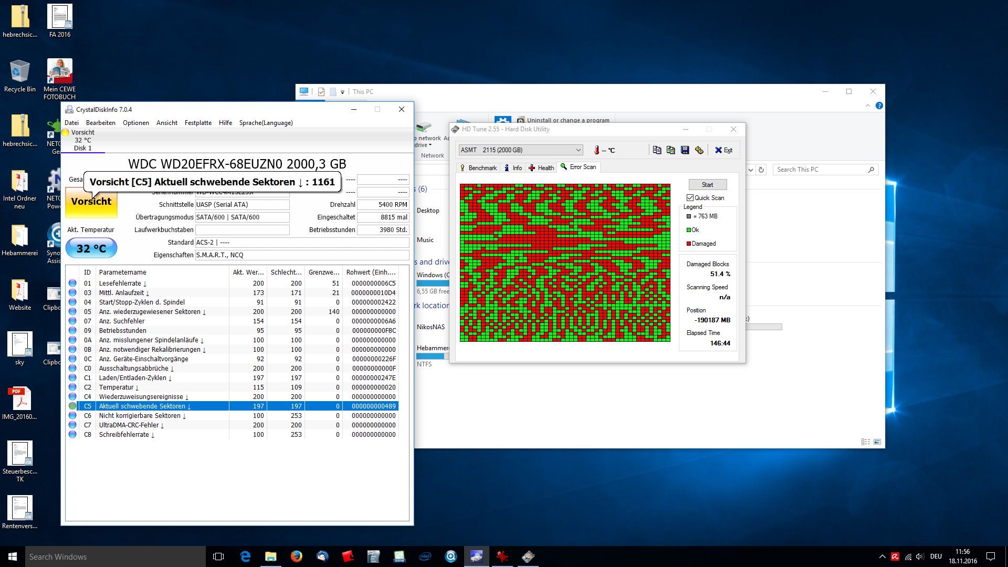
Task: Click the Exit button in HD Tune
Action: (723, 150)
